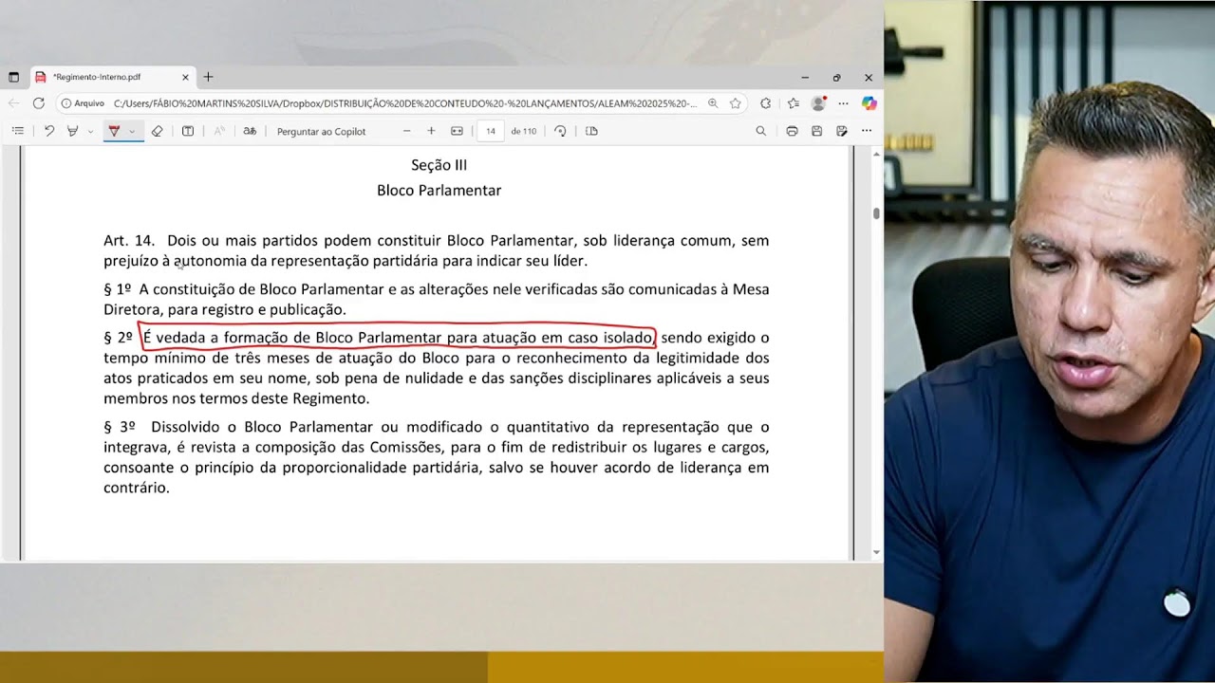1215x683 pixels.
Task: Select the eraser tool
Action: 158,131
